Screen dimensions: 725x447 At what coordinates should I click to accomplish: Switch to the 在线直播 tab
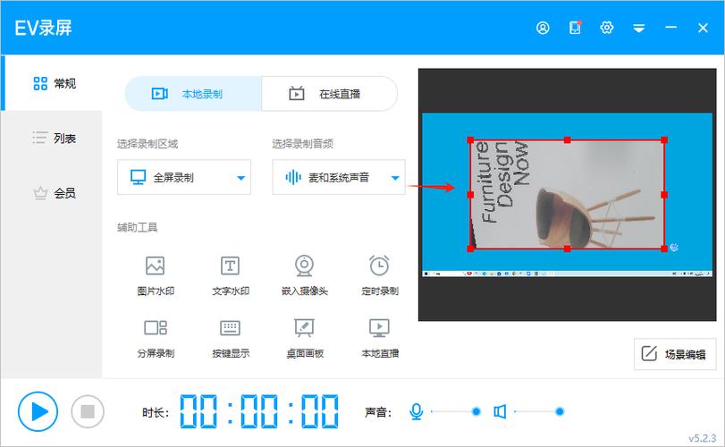point(329,94)
